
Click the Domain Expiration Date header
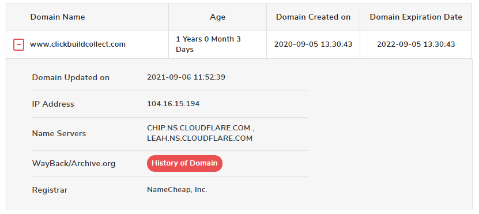click(416, 17)
